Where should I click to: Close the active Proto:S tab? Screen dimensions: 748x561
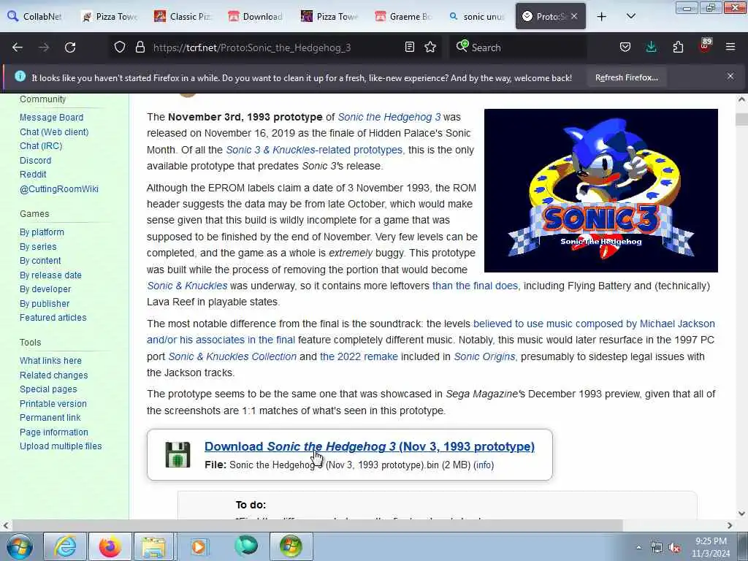pos(574,16)
